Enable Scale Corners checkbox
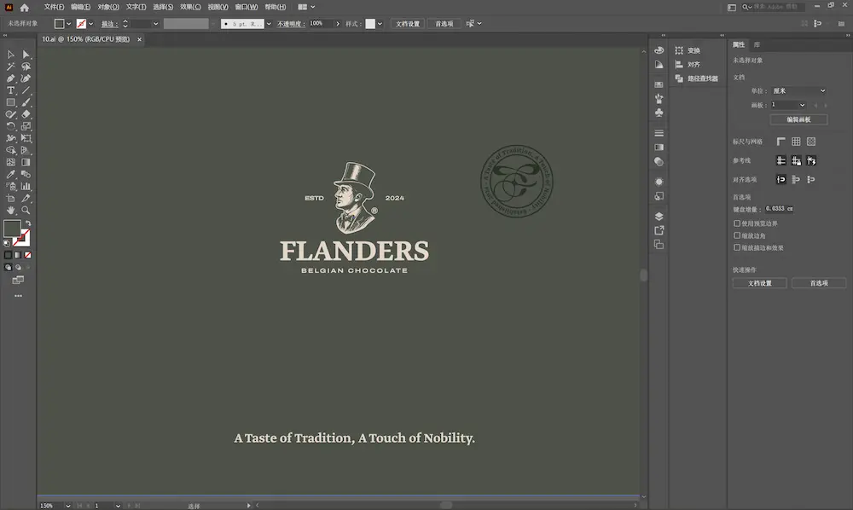 tap(737, 235)
